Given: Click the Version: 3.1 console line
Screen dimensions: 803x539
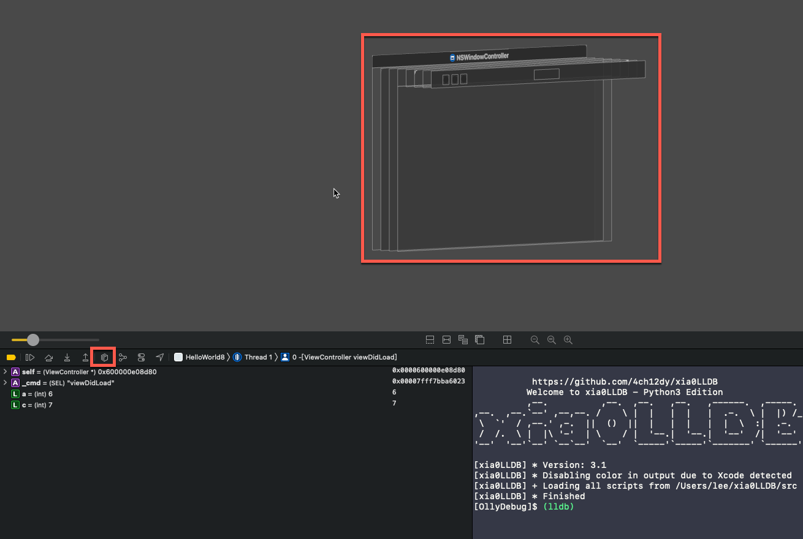Looking at the screenshot, I should point(539,465).
